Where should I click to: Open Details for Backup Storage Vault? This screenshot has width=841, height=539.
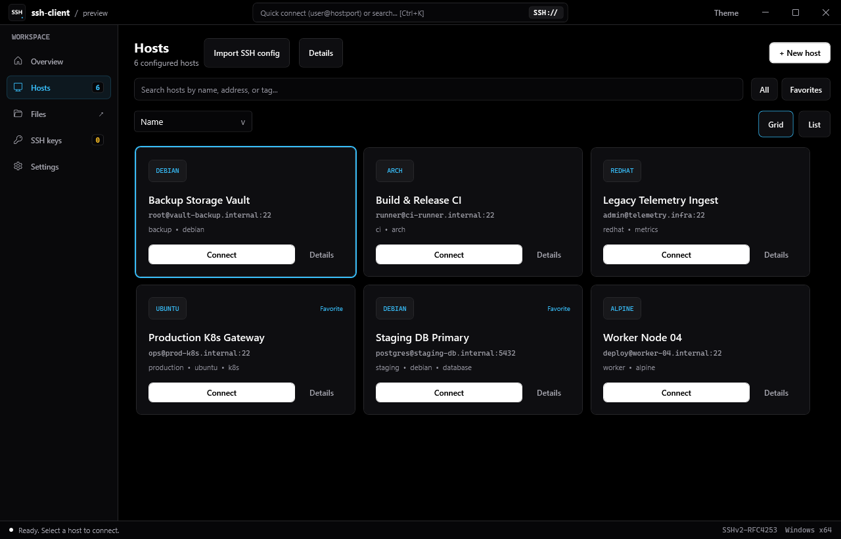point(322,254)
